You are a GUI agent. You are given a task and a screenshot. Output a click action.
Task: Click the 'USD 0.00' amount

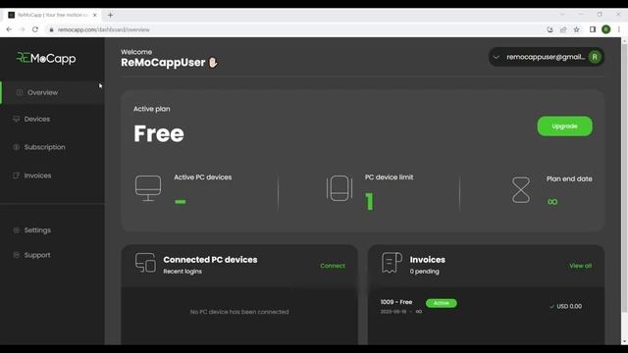569,306
